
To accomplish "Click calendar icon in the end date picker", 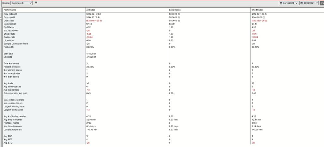I will tap(302, 3).
